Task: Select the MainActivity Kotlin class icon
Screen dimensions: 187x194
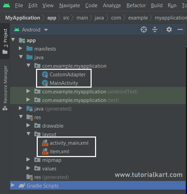Action: 45,83
